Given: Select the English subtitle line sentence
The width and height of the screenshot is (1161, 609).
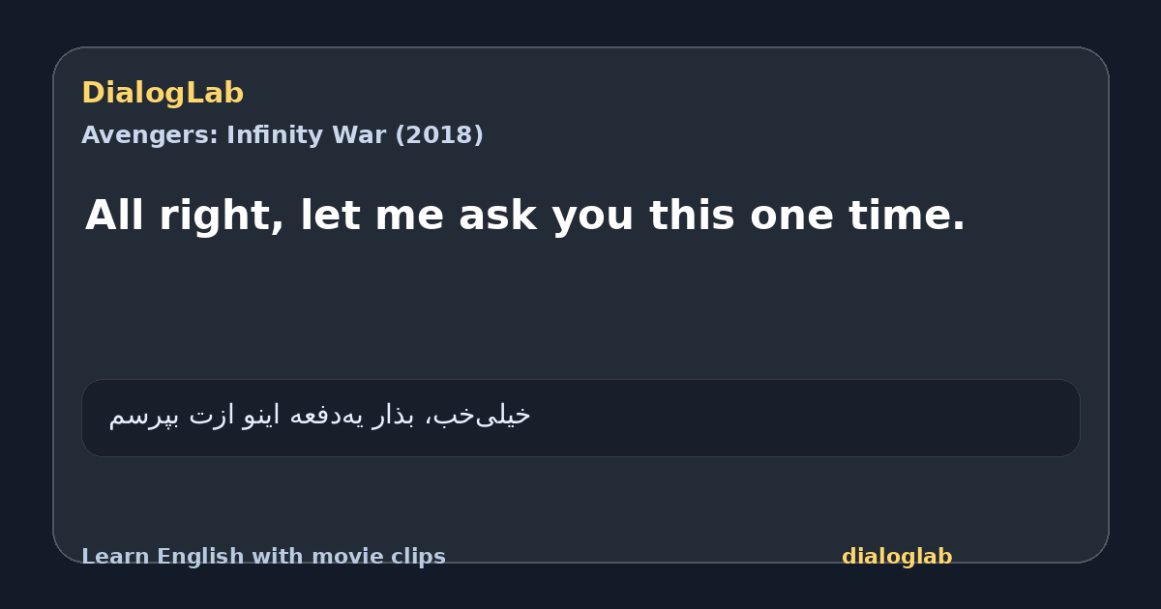Looking at the screenshot, I should [x=525, y=216].
